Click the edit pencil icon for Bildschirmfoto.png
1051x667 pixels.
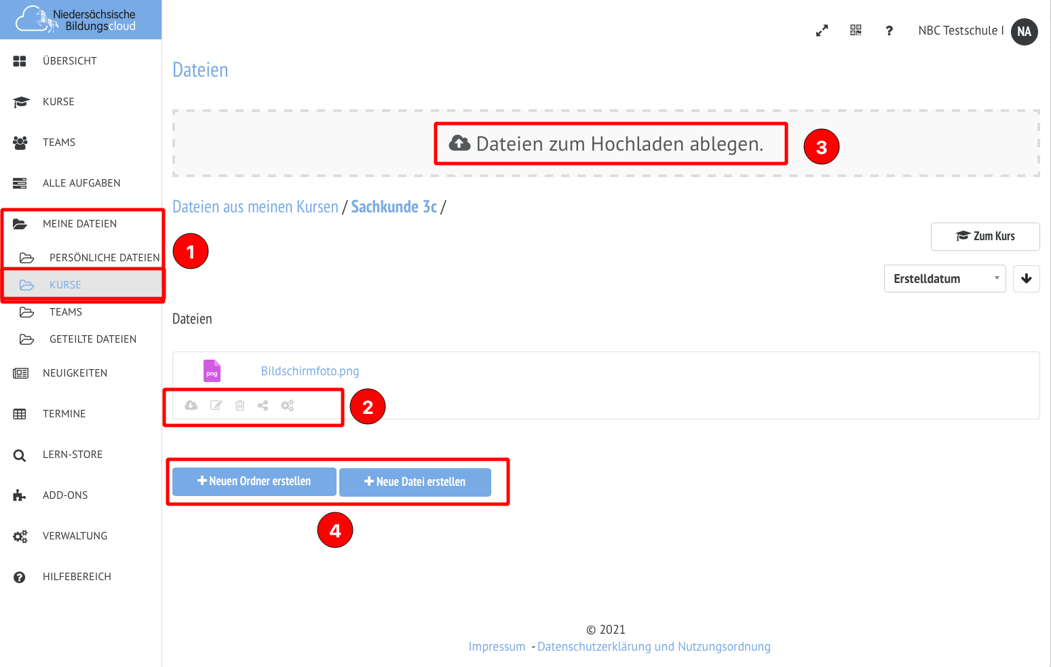click(x=216, y=405)
